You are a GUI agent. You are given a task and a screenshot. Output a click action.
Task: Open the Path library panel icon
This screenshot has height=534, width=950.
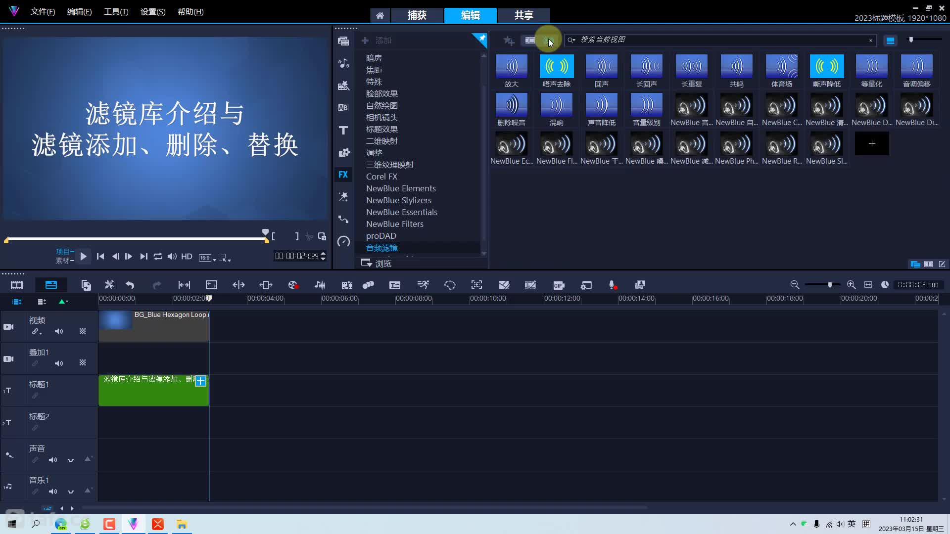pyautogui.click(x=343, y=219)
